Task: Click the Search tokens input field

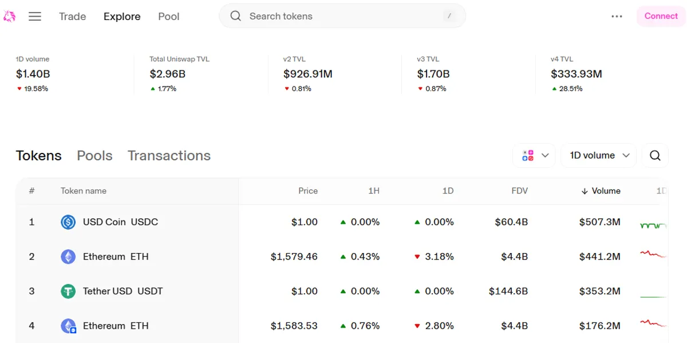Action: (342, 16)
